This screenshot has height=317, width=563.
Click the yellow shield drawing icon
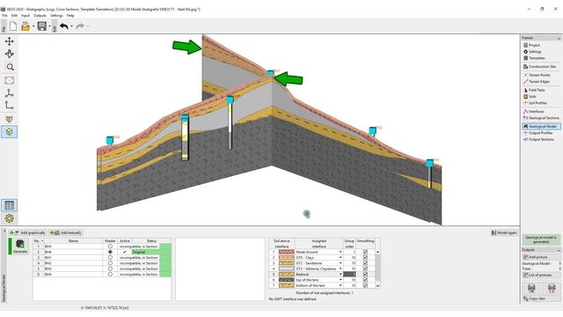pos(10,120)
